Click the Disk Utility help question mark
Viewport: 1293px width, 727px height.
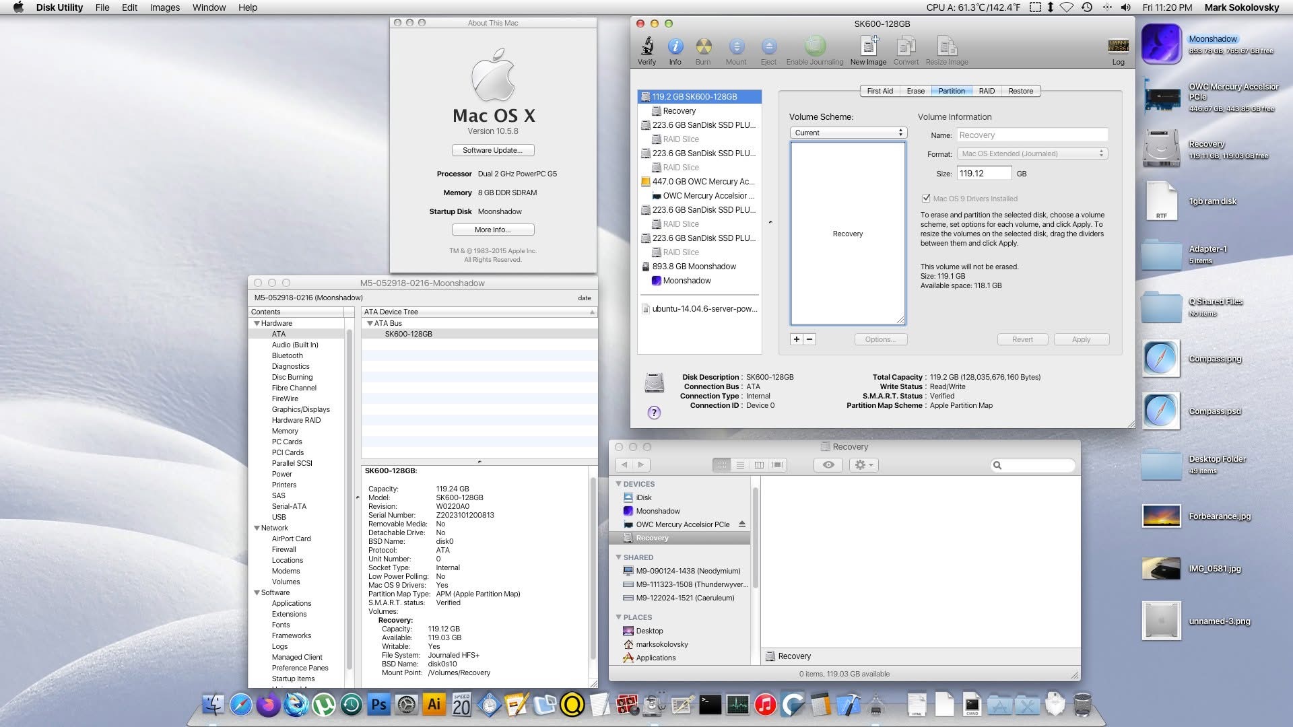(654, 413)
